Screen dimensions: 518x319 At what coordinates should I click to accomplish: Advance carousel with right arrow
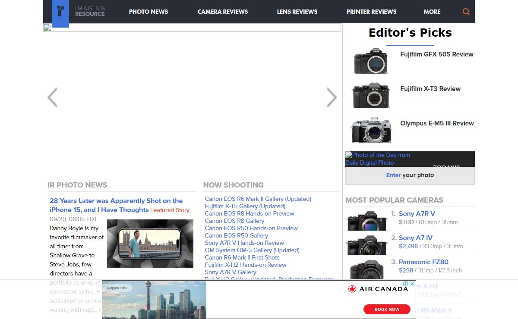point(332,97)
